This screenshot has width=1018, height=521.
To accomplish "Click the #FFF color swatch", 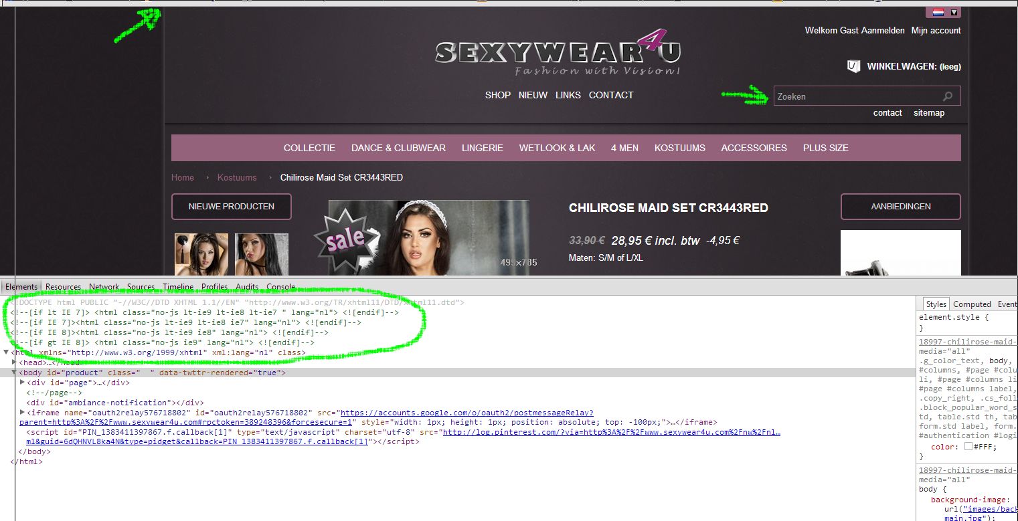I will [x=968, y=447].
